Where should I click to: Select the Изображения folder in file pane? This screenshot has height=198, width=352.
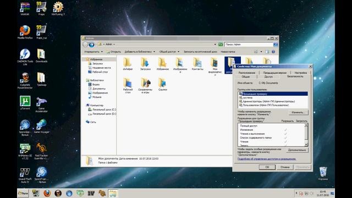[x=180, y=65]
